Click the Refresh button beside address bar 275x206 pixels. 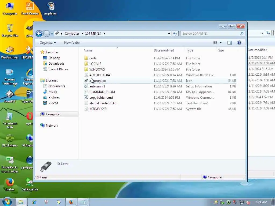(175, 34)
